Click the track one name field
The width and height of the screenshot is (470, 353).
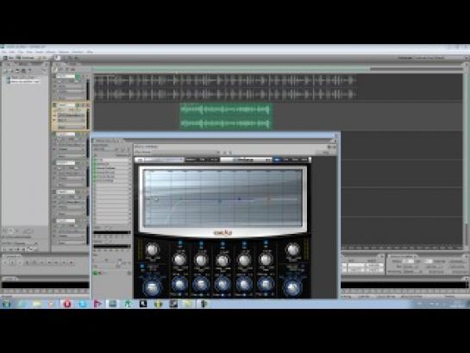(x=66, y=76)
